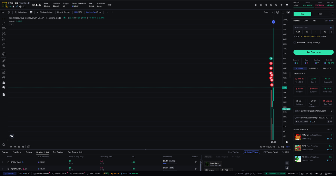Select the crosshair cursor tool
The width and height of the screenshot is (336, 176).
pyautogui.click(x=4, y=19)
